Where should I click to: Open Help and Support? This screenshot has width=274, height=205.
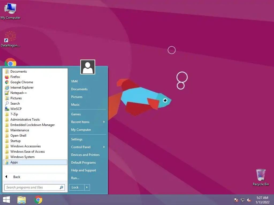click(x=88, y=170)
